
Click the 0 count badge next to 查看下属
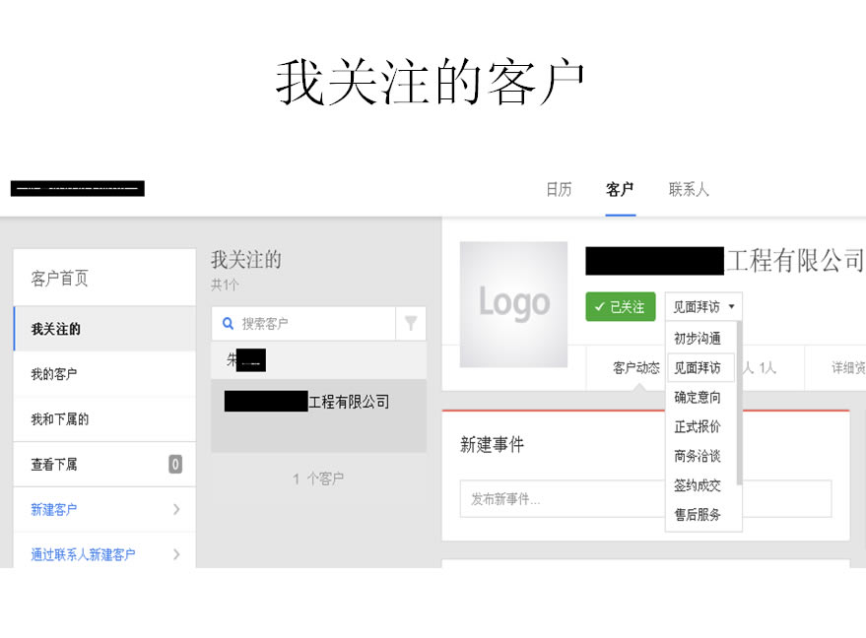coord(174,464)
